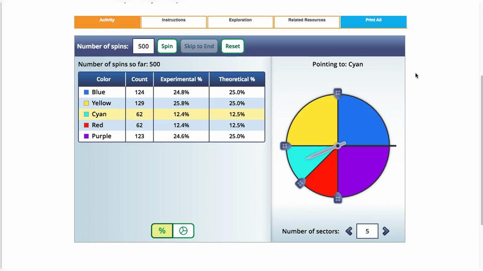Click the Yellow count value 129

(139, 103)
